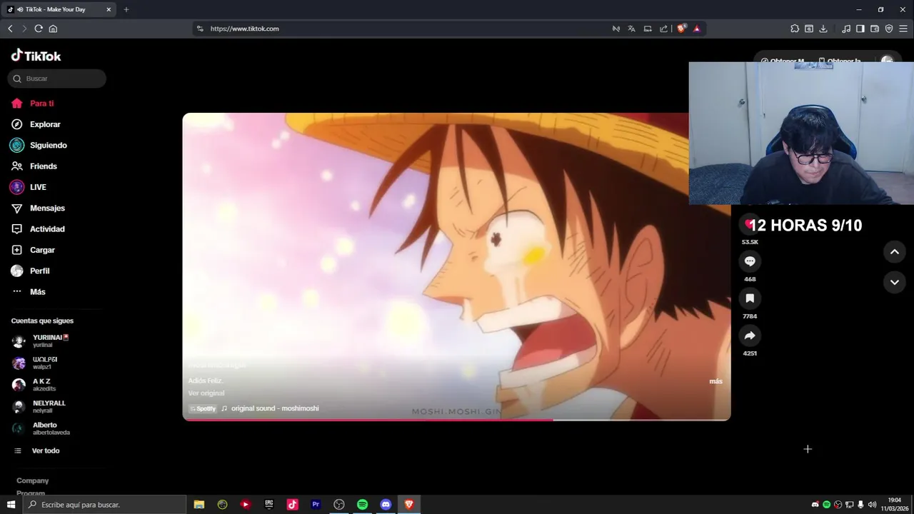Share the video with 4251 shares
914x514 pixels.
pyautogui.click(x=750, y=336)
